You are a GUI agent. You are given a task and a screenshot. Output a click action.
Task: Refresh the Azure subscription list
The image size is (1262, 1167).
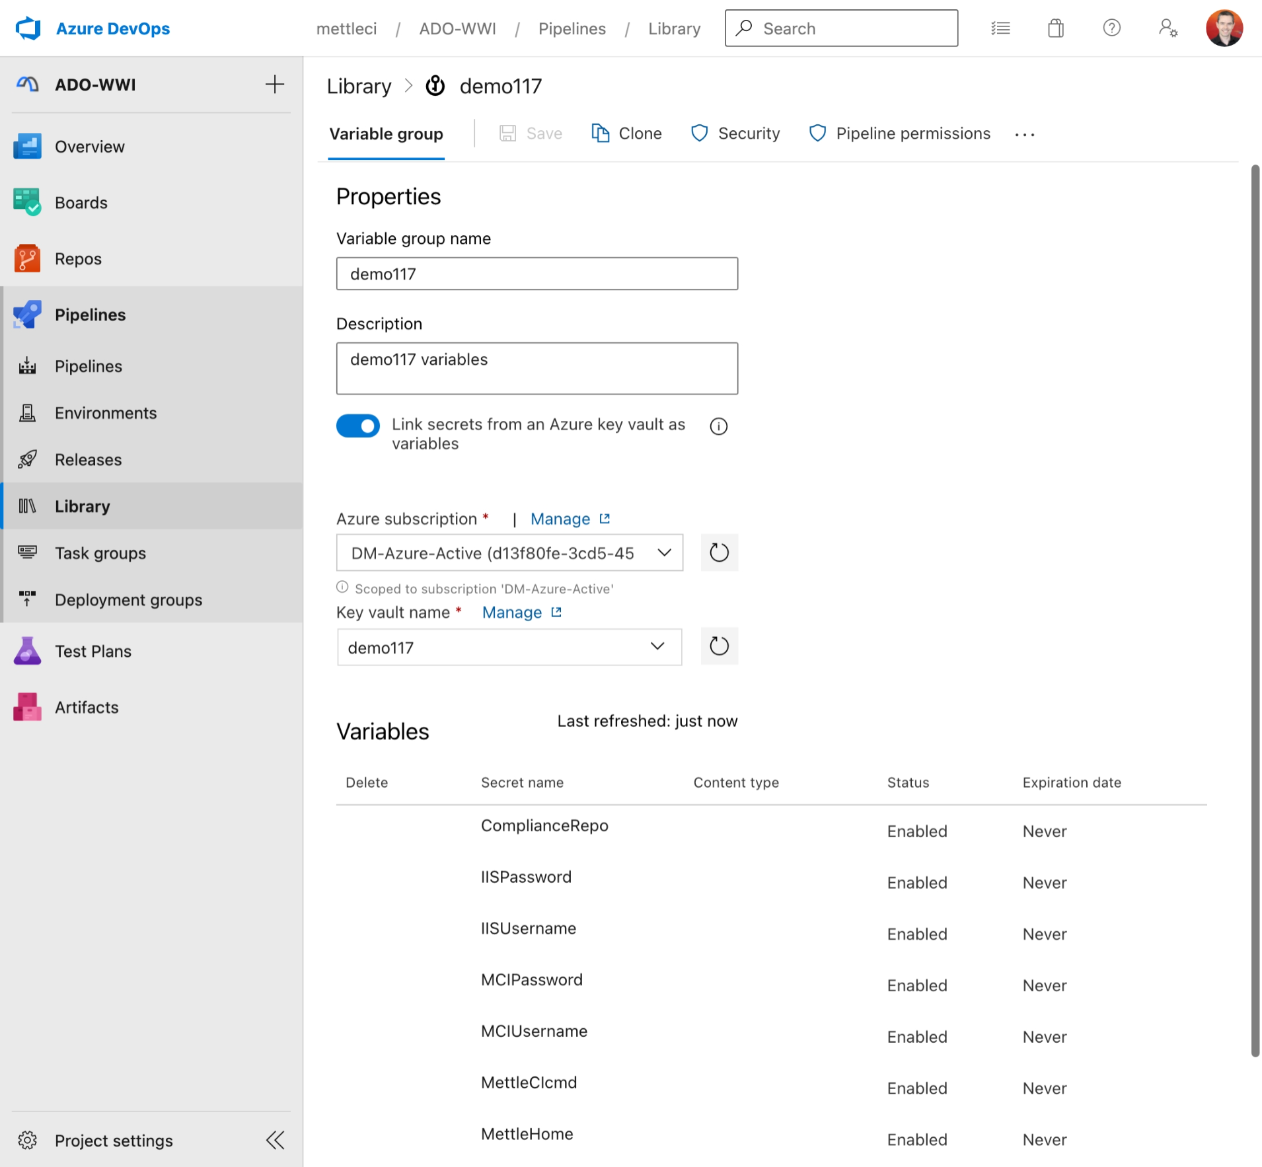click(719, 552)
